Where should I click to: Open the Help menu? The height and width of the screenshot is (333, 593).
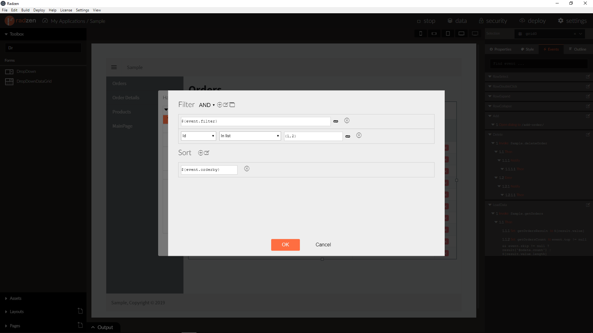click(x=53, y=10)
